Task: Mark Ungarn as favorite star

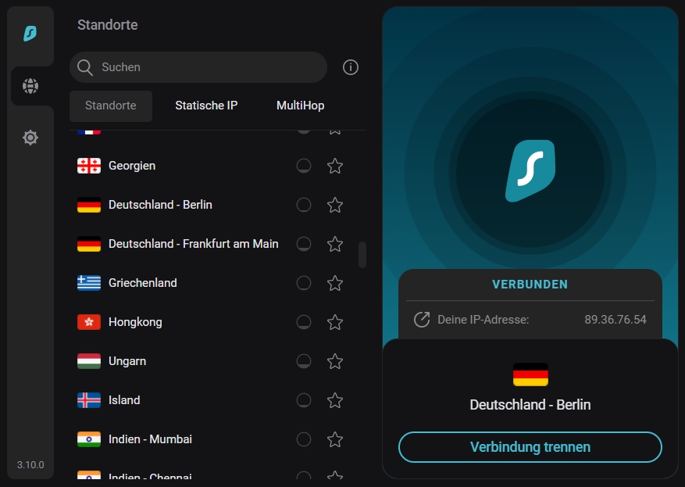Action: click(335, 361)
